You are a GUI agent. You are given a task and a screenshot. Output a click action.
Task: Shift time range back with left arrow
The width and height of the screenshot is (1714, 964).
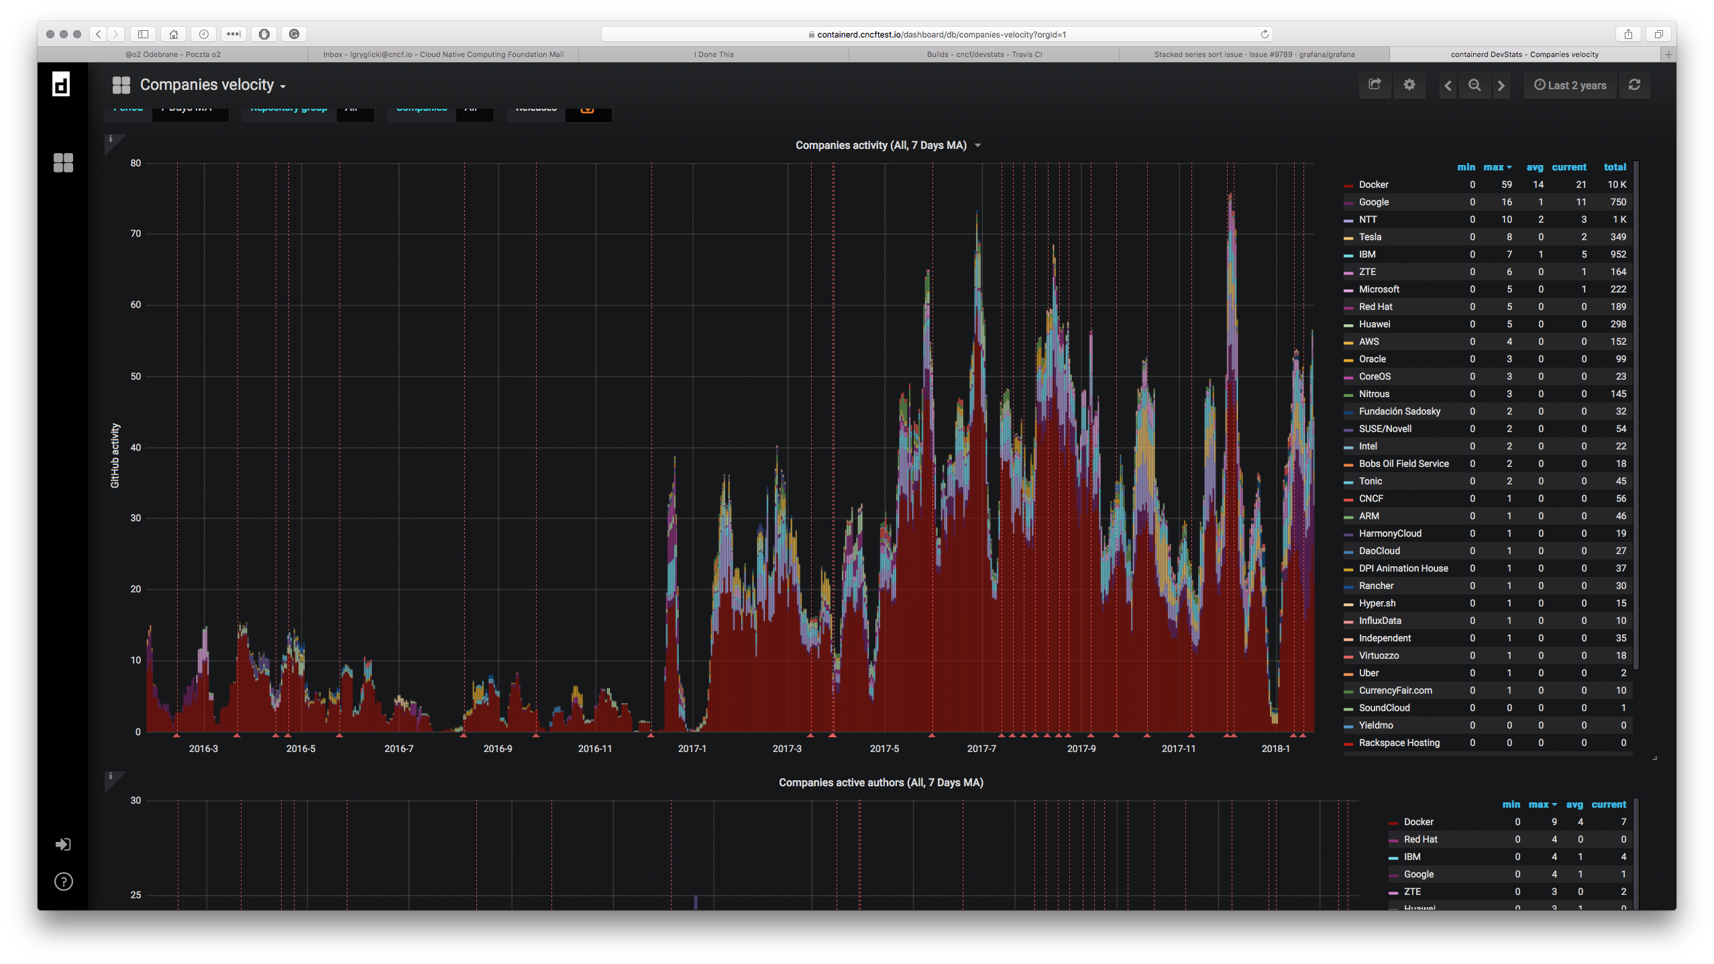[1448, 85]
